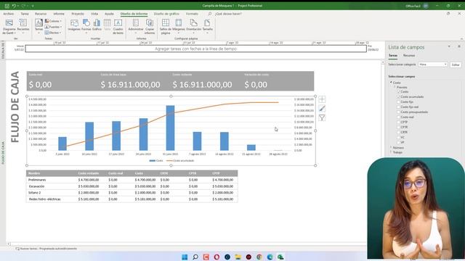Switch to the Recurso ribbon tab
Image resolution: width=465 pixels, height=261 pixels.
point(41,14)
